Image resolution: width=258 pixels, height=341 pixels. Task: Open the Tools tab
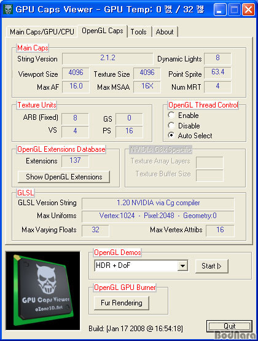(x=139, y=32)
